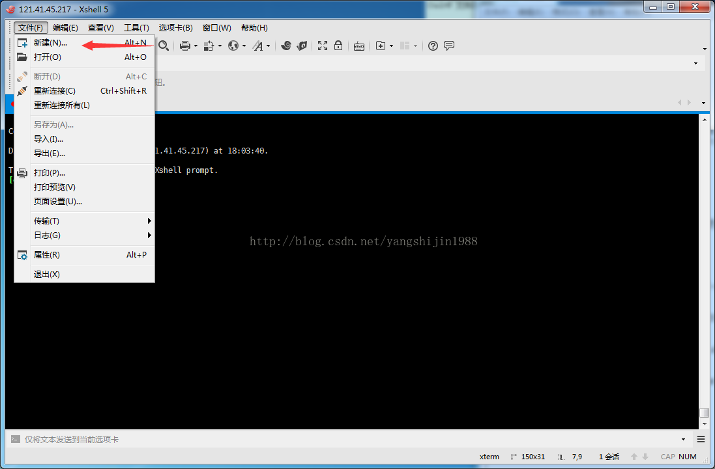Click the toolbar overflow options arrow
Image resolution: width=715 pixels, height=469 pixels.
point(705,49)
